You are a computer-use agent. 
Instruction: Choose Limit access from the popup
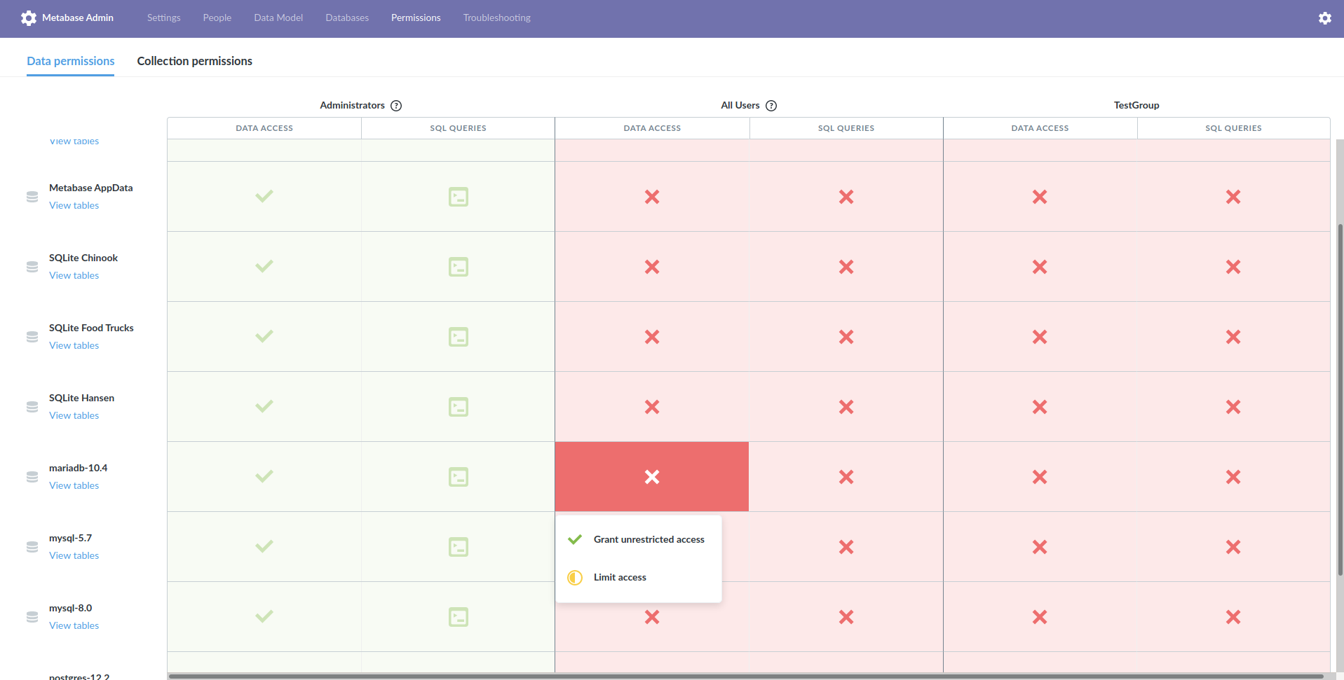pos(639,577)
